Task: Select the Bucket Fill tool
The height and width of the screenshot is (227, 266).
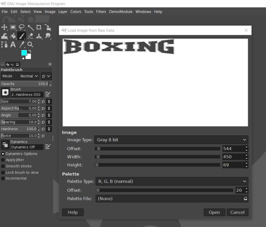Action: pyautogui.click(x=13, y=36)
